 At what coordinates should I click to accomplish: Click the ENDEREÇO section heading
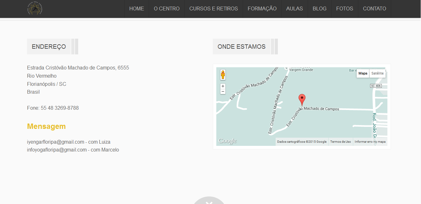49,47
